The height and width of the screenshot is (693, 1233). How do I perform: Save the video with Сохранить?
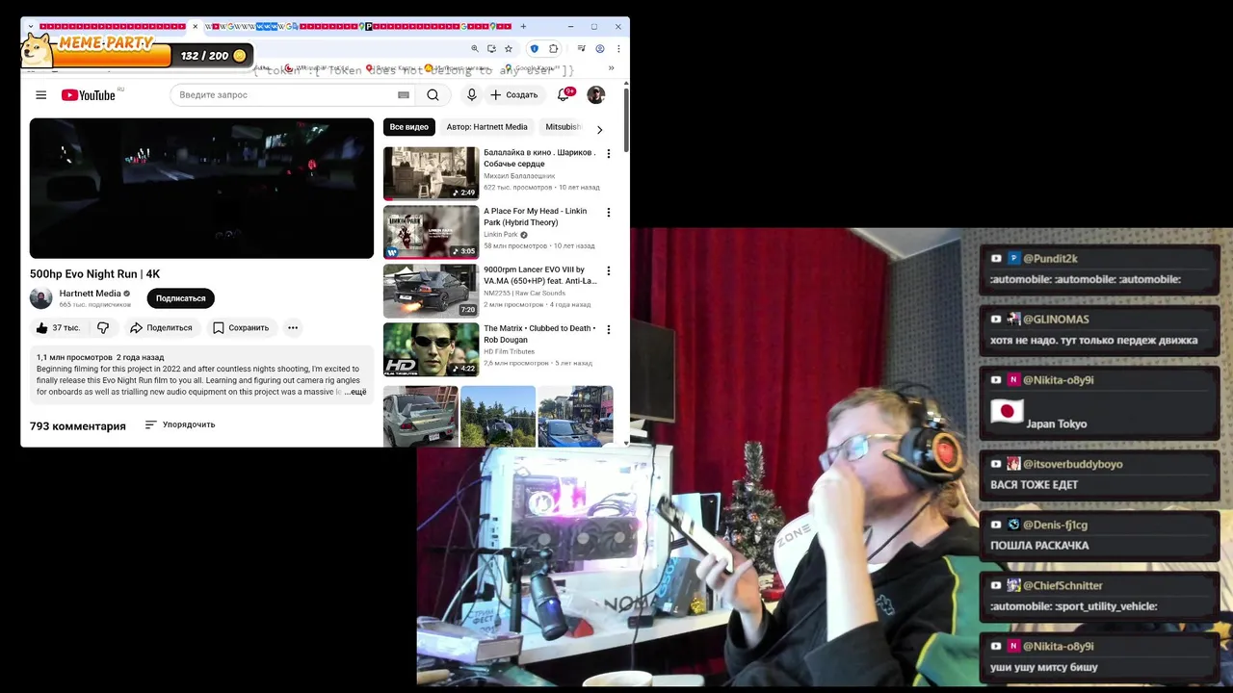(241, 328)
